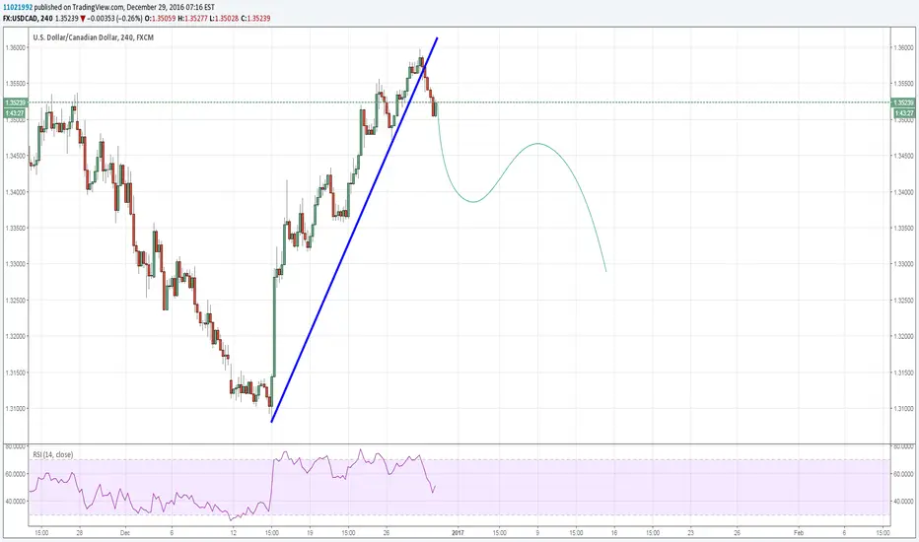919x542 pixels.
Task: Click the 1.31500 label on the left price axis
Action: coord(15,373)
